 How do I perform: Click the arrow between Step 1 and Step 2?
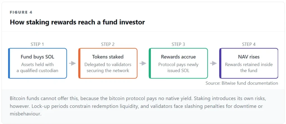click(x=72, y=63)
